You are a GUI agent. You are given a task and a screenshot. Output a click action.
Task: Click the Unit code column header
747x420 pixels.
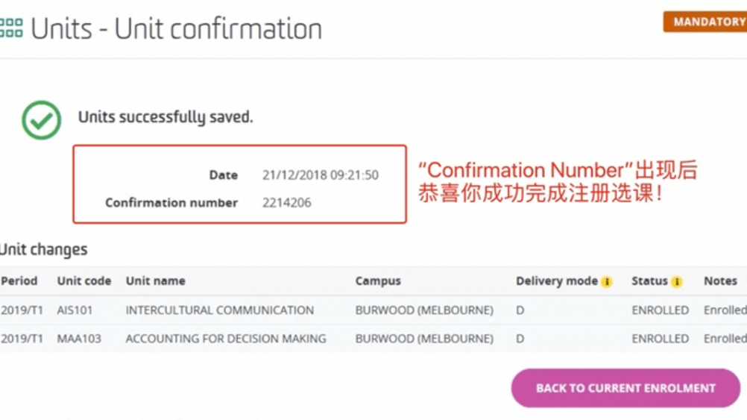click(x=83, y=281)
